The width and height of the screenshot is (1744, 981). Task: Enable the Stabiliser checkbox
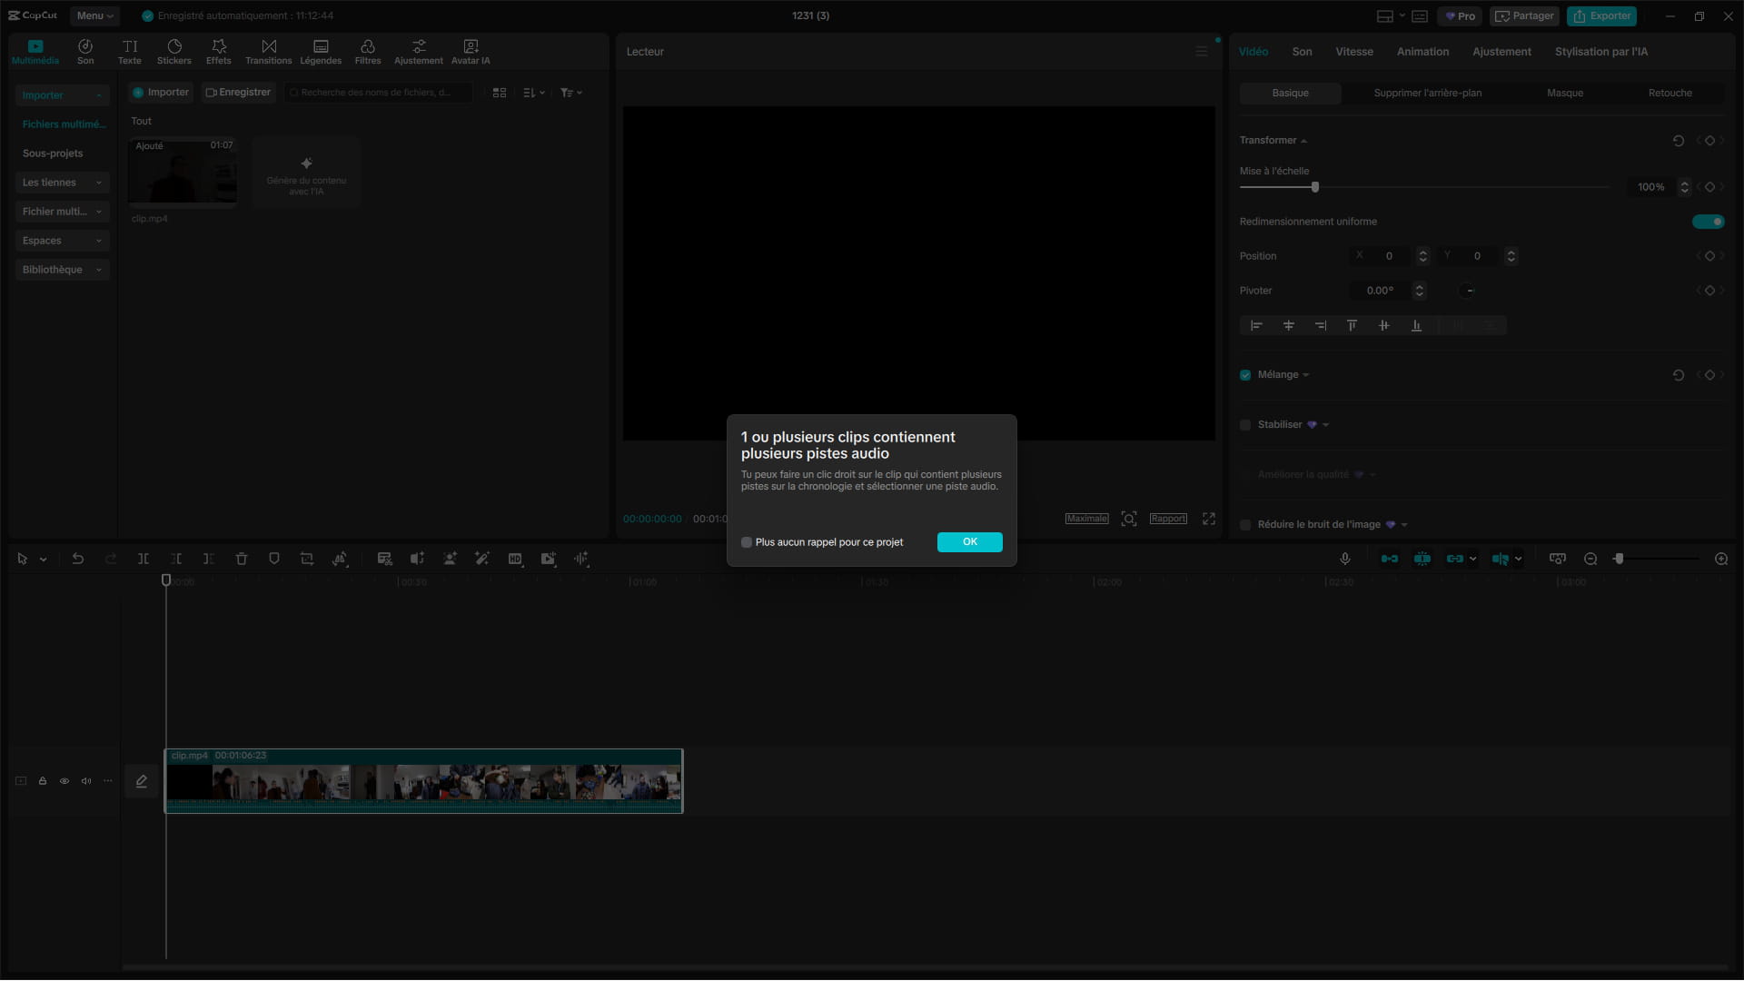[1245, 425]
